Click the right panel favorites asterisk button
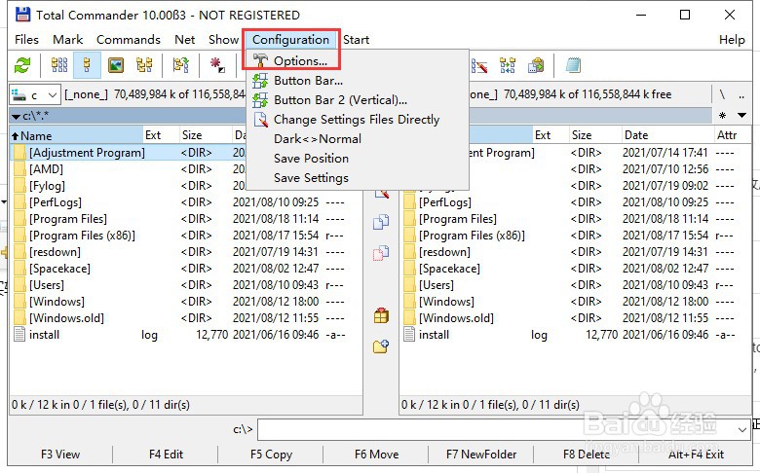Screen dimensions: 760x473 (x=722, y=115)
